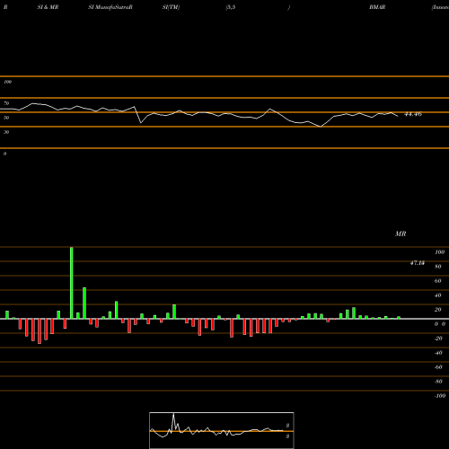This screenshot has width=449, height=449.
Task: Click the 47.14 value in MR panel
Action: pos(418,263)
